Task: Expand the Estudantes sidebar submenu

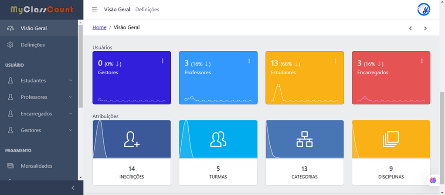Action: click(x=71, y=81)
